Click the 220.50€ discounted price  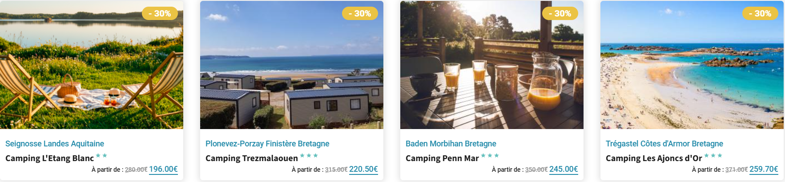pyautogui.click(x=363, y=169)
